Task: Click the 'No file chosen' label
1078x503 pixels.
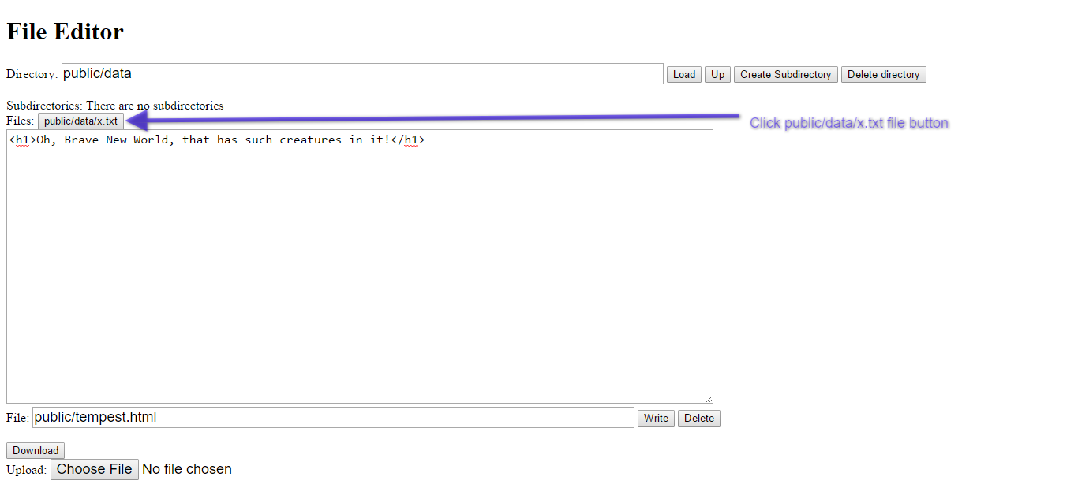Action: (187, 469)
